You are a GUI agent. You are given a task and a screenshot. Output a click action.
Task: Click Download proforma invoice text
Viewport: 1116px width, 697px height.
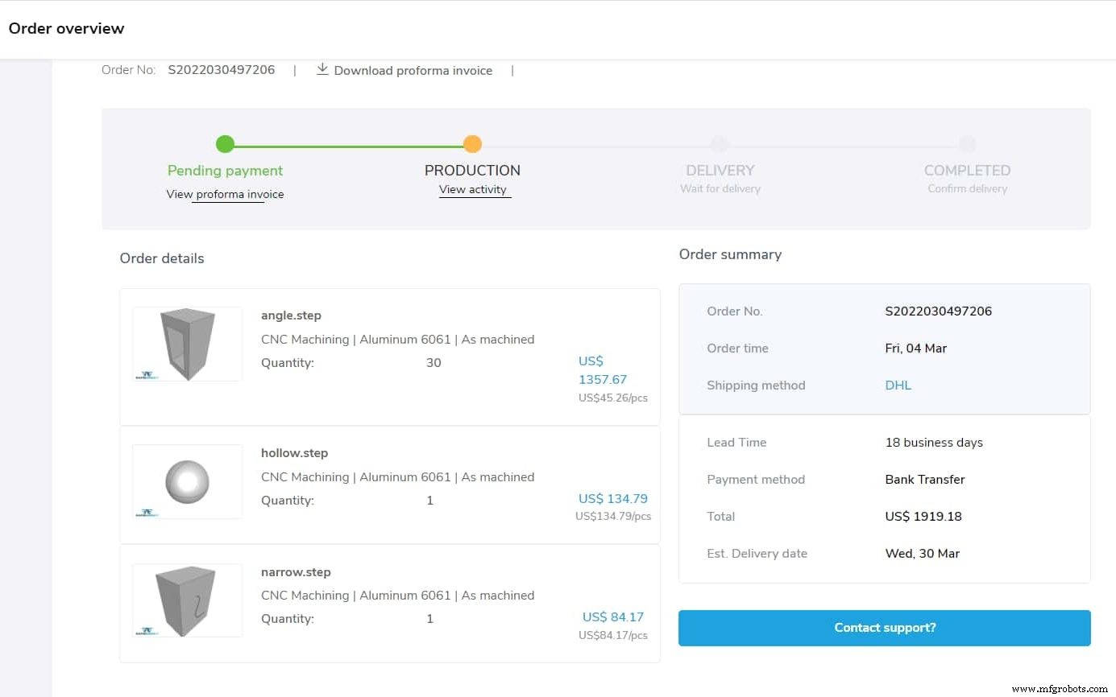click(x=413, y=70)
